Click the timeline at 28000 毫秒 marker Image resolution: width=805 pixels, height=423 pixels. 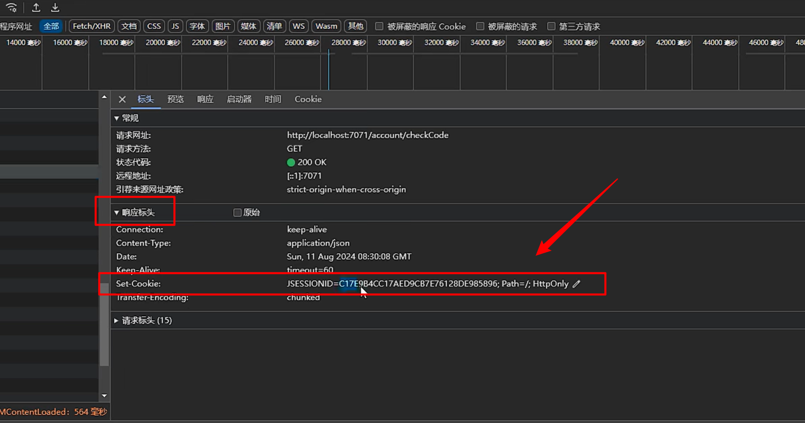click(x=348, y=43)
